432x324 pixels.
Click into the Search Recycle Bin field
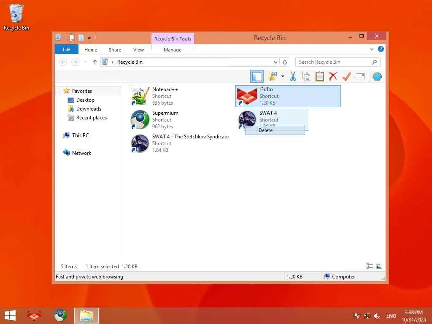click(x=338, y=62)
